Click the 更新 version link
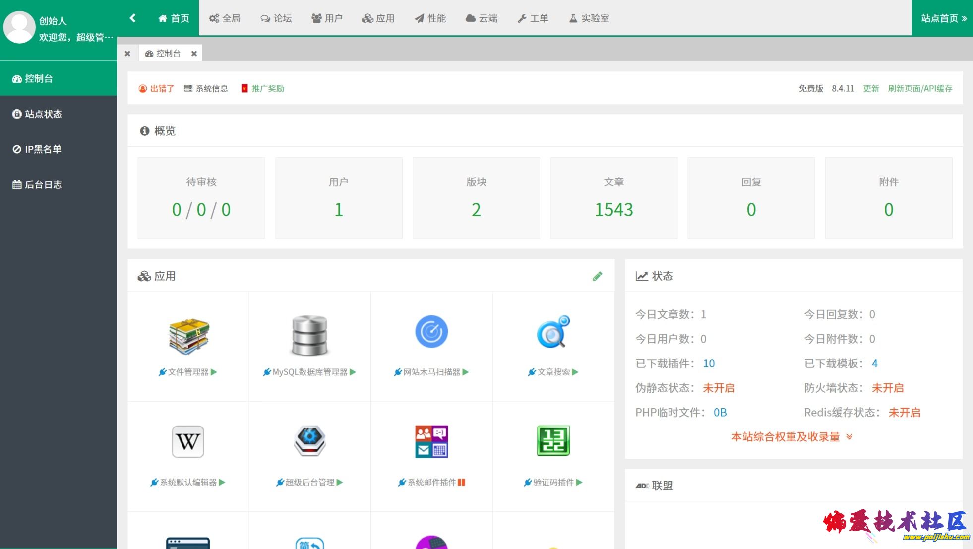Viewport: 973px width, 549px height. tap(871, 88)
